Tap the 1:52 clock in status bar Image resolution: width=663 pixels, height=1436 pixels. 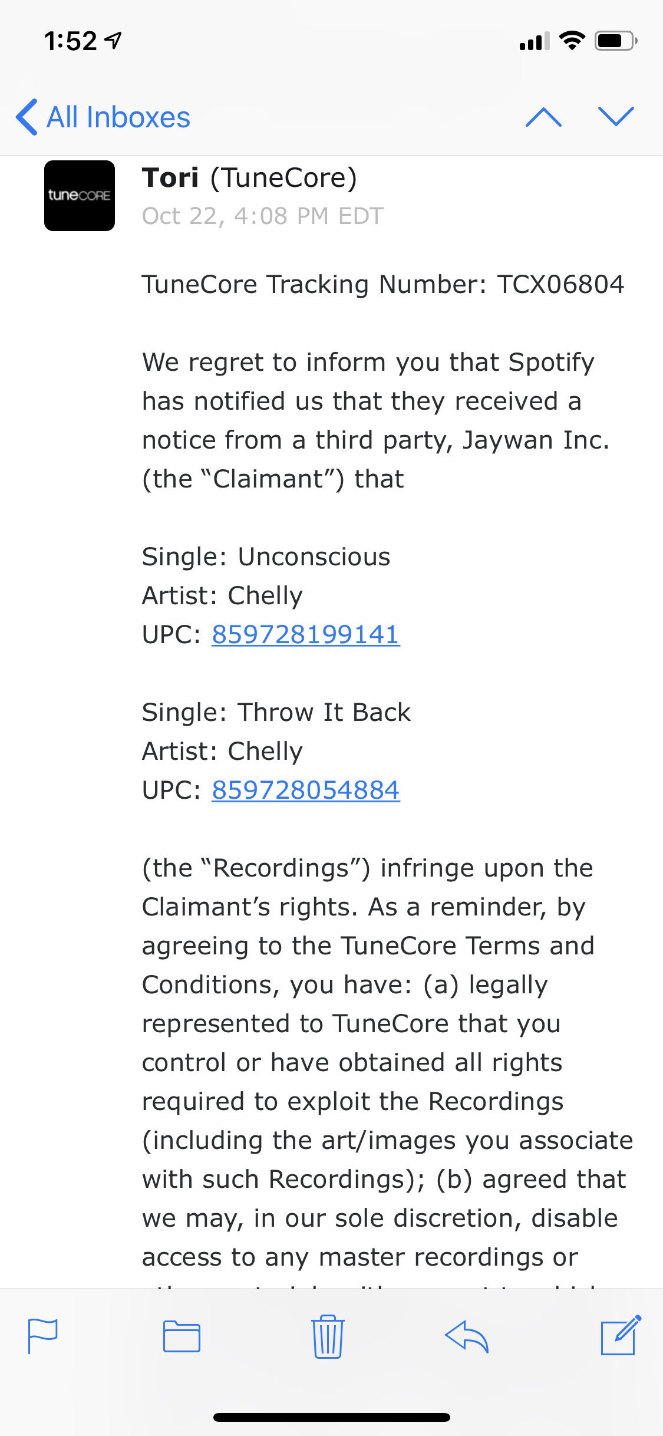point(70,41)
